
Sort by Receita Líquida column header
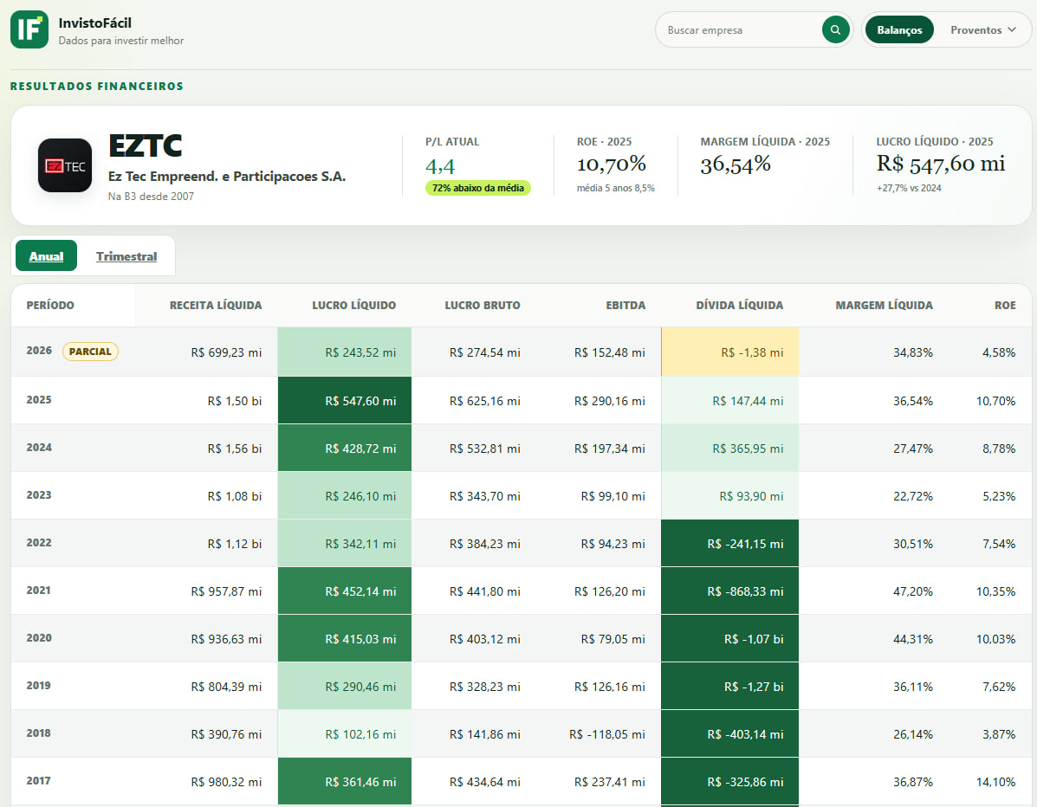[x=216, y=306]
